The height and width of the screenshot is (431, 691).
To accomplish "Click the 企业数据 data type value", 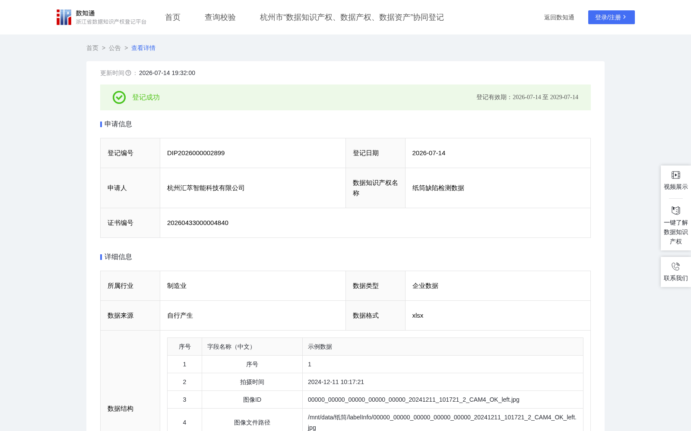I will click(x=425, y=286).
